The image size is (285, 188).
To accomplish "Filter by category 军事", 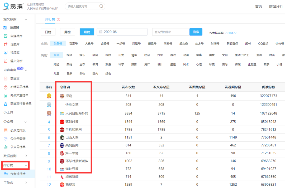I will coord(199,55).
